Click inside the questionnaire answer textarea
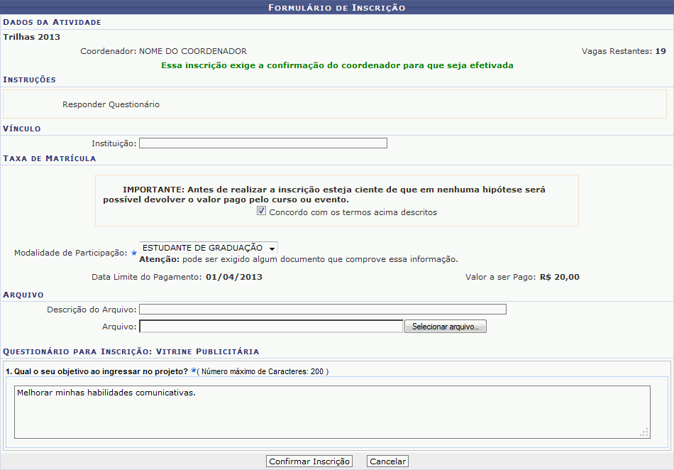 [x=331, y=412]
